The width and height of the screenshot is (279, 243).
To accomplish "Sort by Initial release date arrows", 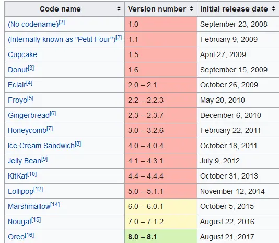I will (273, 9).
